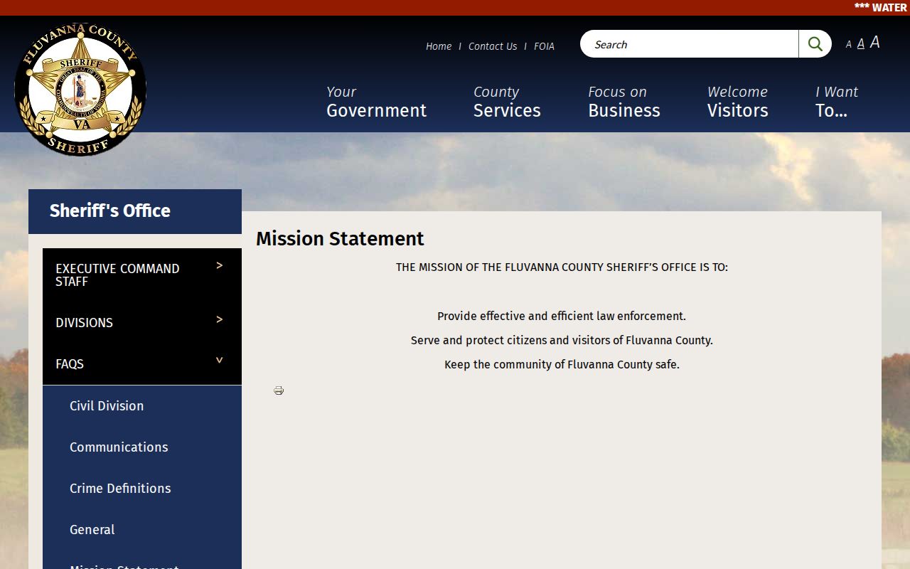
Task: Click the search magnifier icon
Action: 815,44
